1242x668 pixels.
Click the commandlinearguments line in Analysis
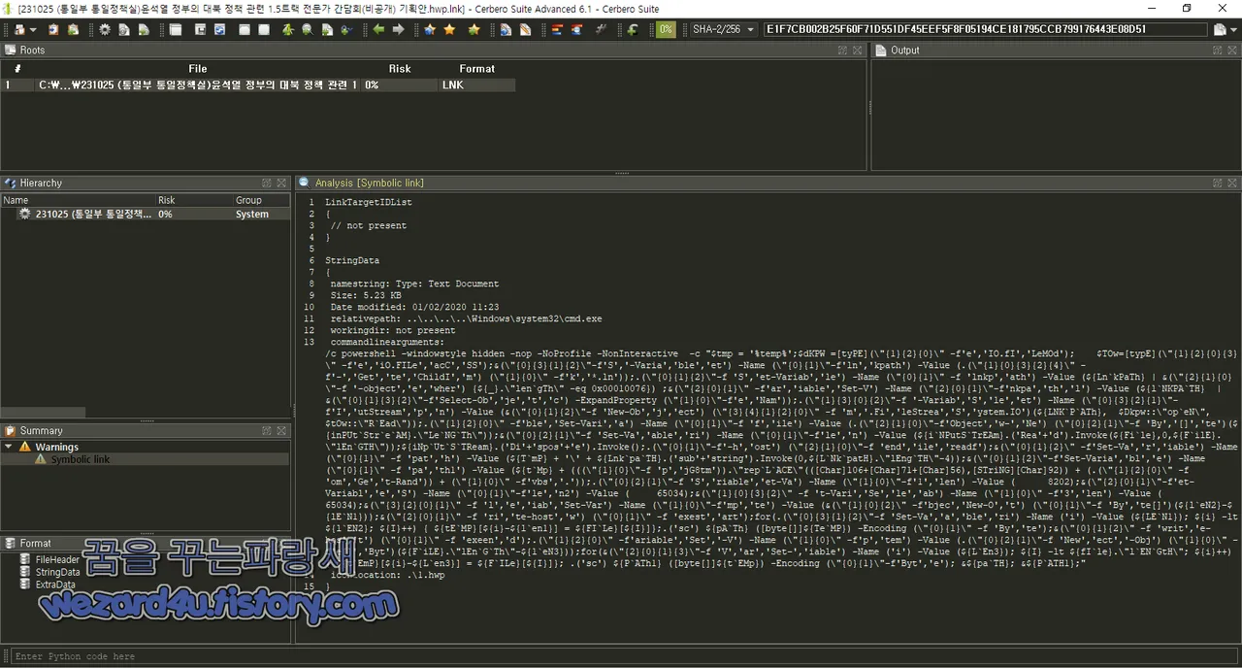(387, 342)
